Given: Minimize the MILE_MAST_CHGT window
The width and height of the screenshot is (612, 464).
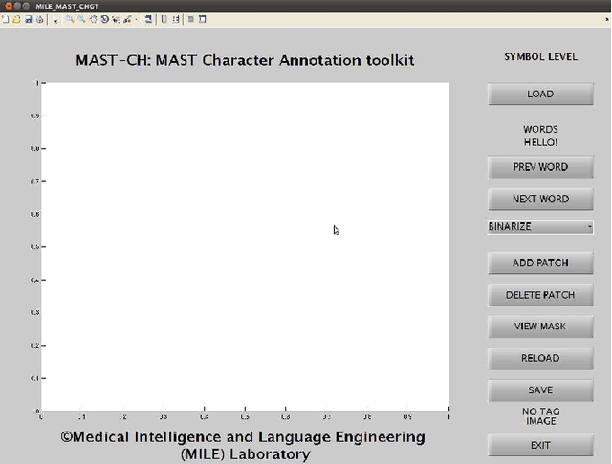Looking at the screenshot, I should coord(17,6).
